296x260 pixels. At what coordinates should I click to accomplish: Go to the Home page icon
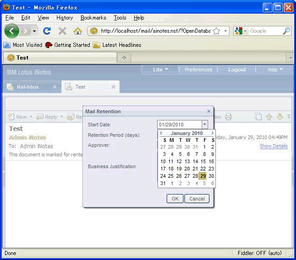78,31
